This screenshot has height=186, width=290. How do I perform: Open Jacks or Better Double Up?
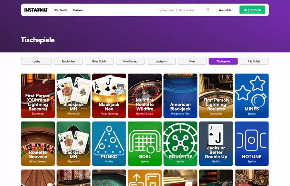[x=216, y=143]
